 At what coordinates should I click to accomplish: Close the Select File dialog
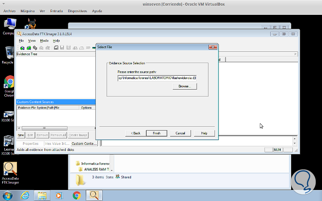pos(213,47)
